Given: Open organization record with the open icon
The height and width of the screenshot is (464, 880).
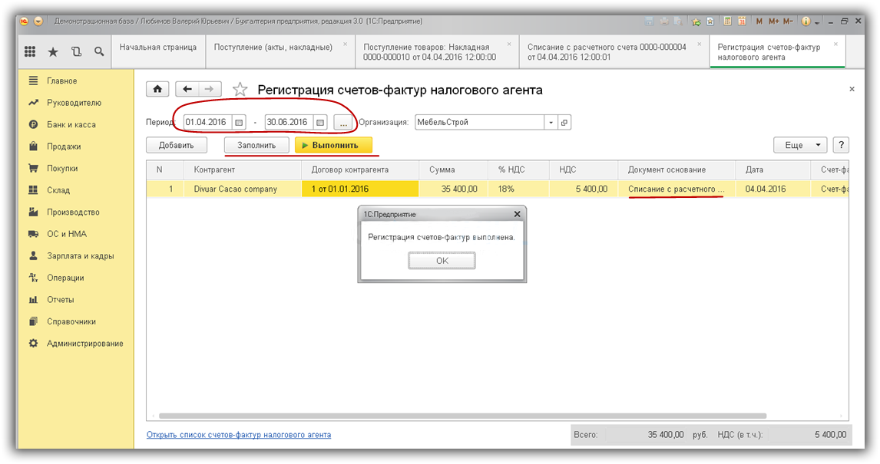Looking at the screenshot, I should coord(564,122).
